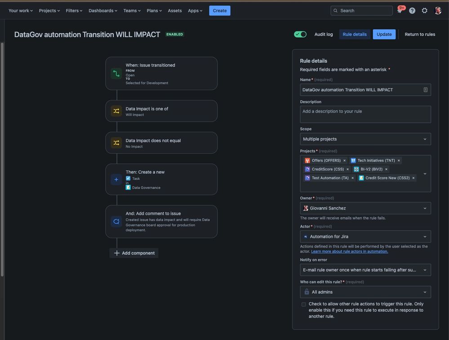Open the Audit log
The height and width of the screenshot is (340, 449).
(324, 34)
